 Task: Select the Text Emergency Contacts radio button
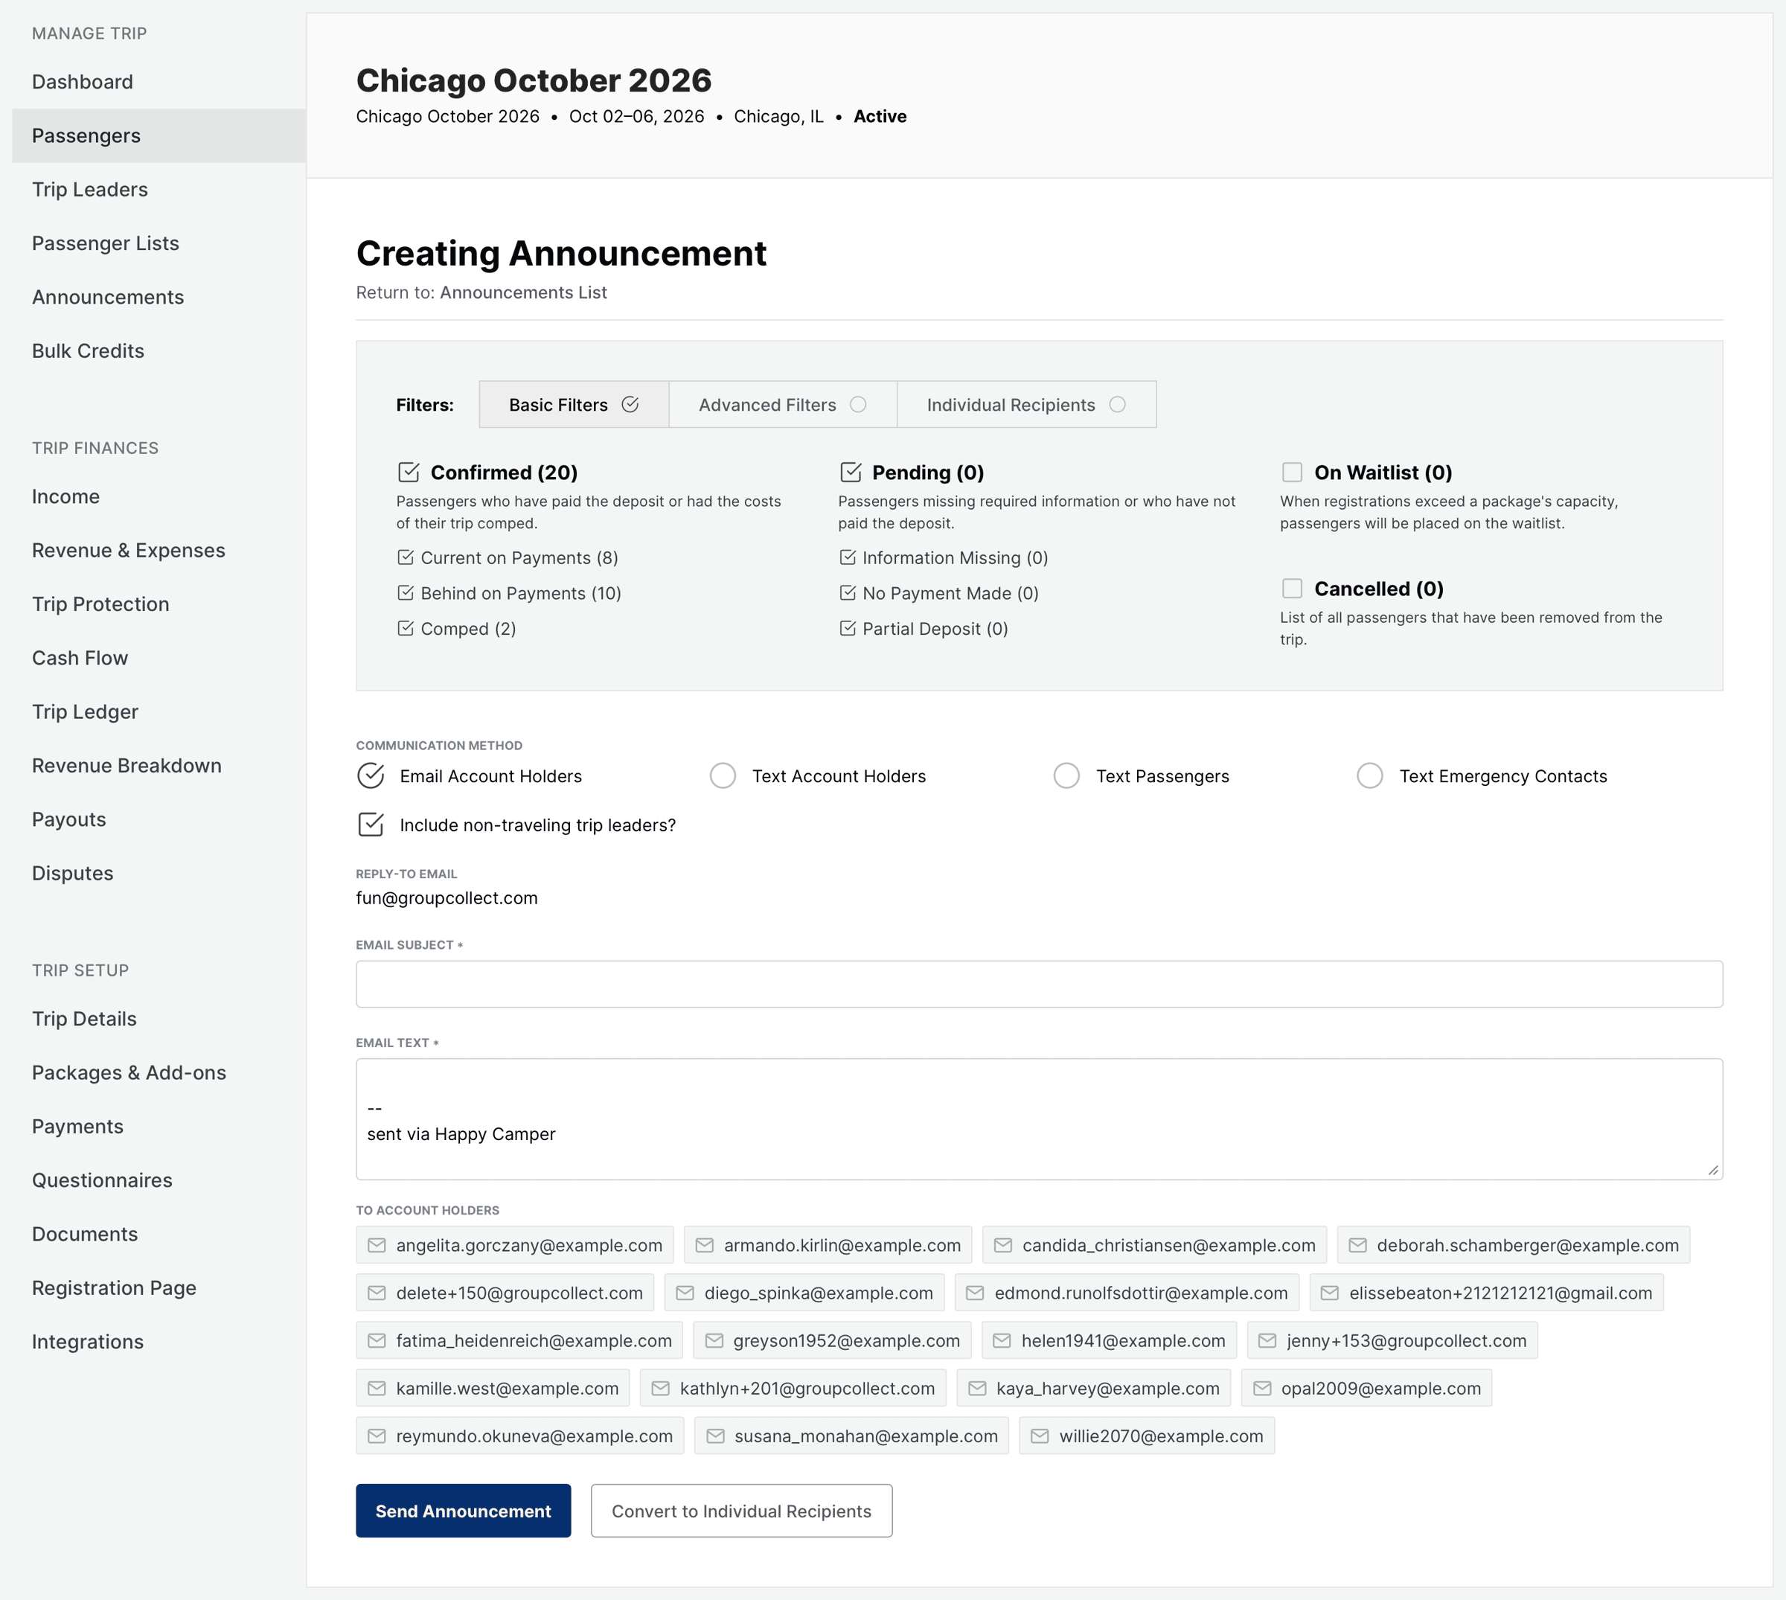coord(1369,775)
